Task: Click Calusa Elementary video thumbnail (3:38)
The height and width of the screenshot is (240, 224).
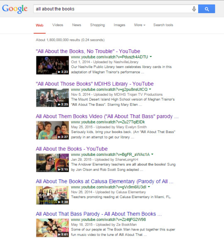Action: [52, 195]
